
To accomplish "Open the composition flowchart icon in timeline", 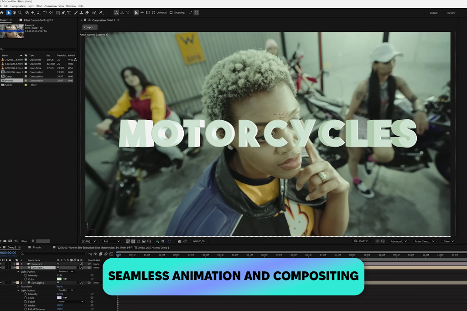I will click(90, 254).
